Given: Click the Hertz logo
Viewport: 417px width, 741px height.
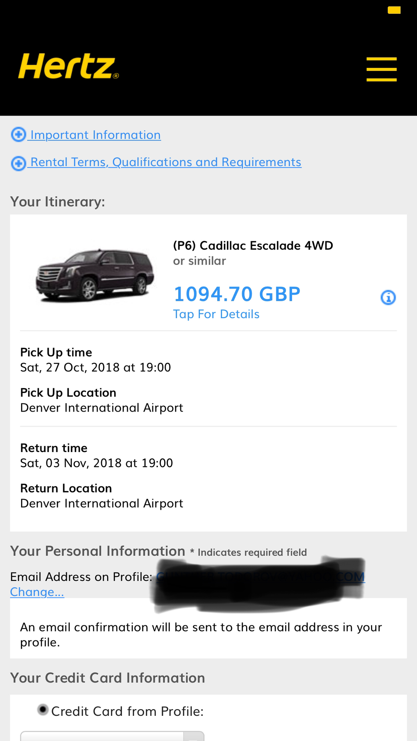Looking at the screenshot, I should click(x=69, y=66).
